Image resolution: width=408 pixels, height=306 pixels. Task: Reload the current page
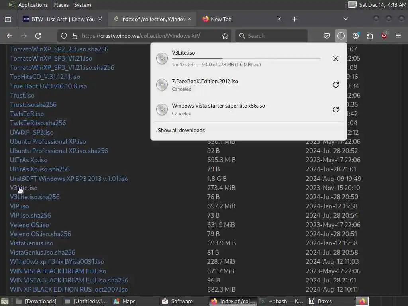tap(38, 36)
